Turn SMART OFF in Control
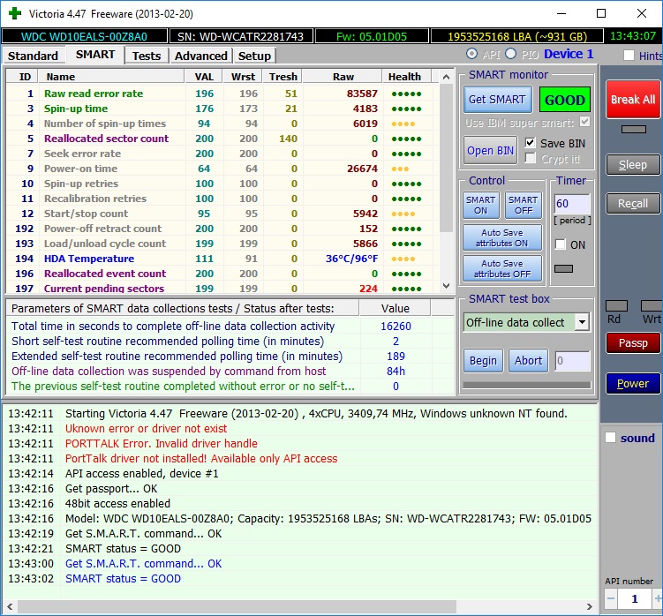This screenshot has height=616, width=663. tap(523, 205)
